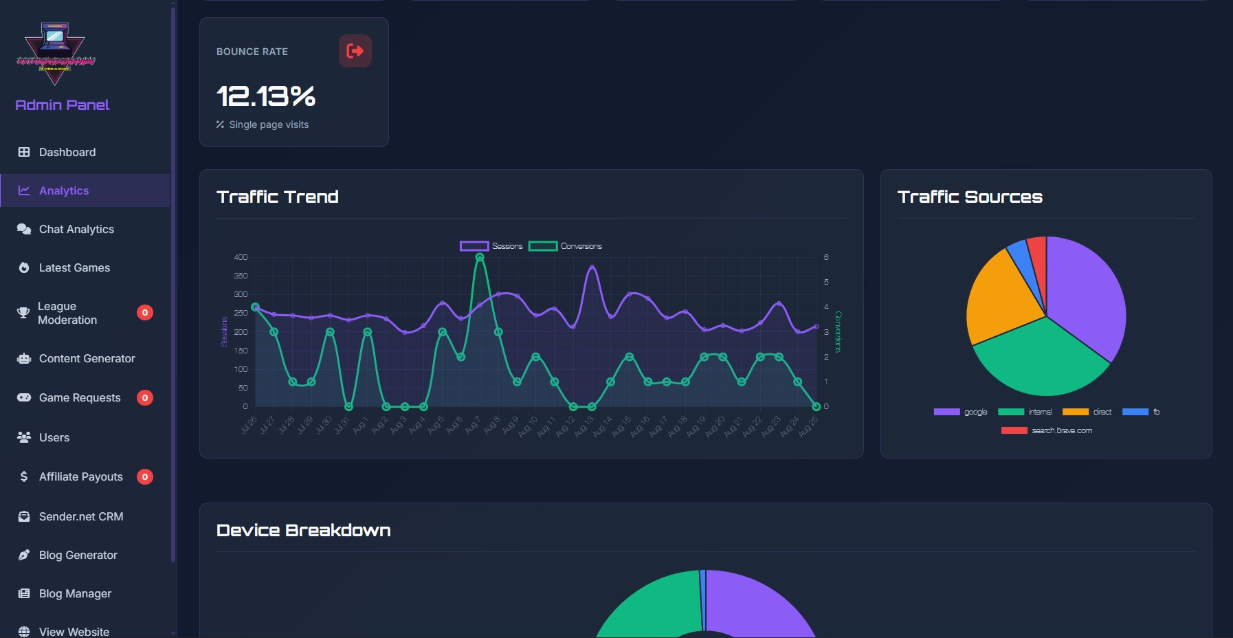
Task: Click the Traffic Trend heading
Action: [x=278, y=197]
